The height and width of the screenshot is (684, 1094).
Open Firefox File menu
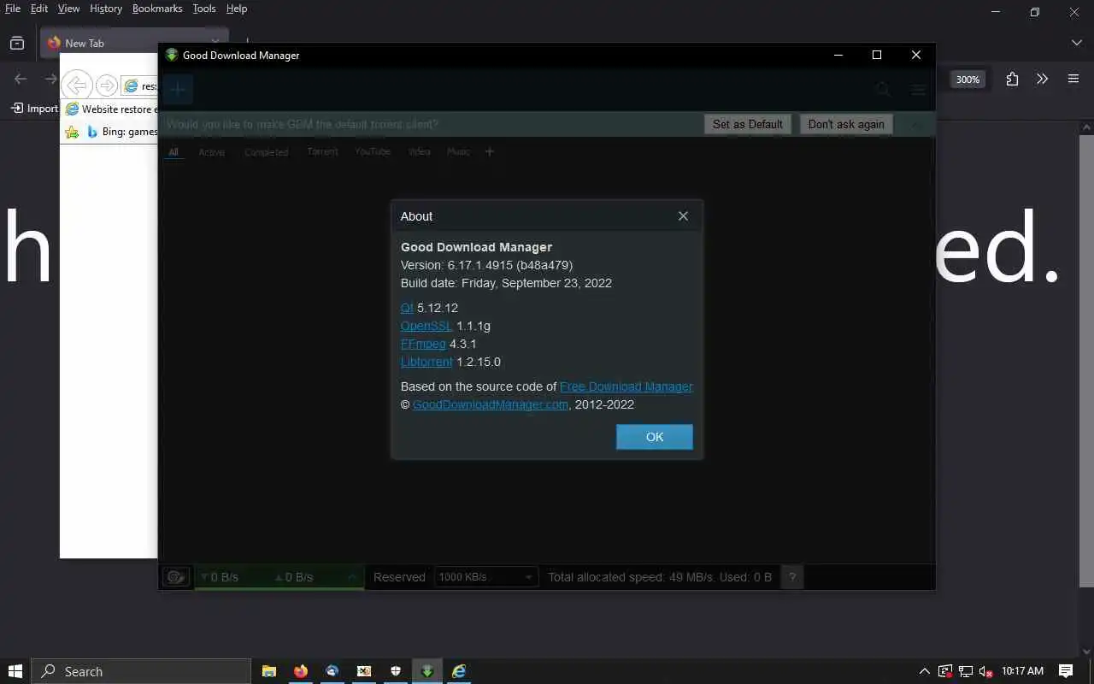[13, 9]
